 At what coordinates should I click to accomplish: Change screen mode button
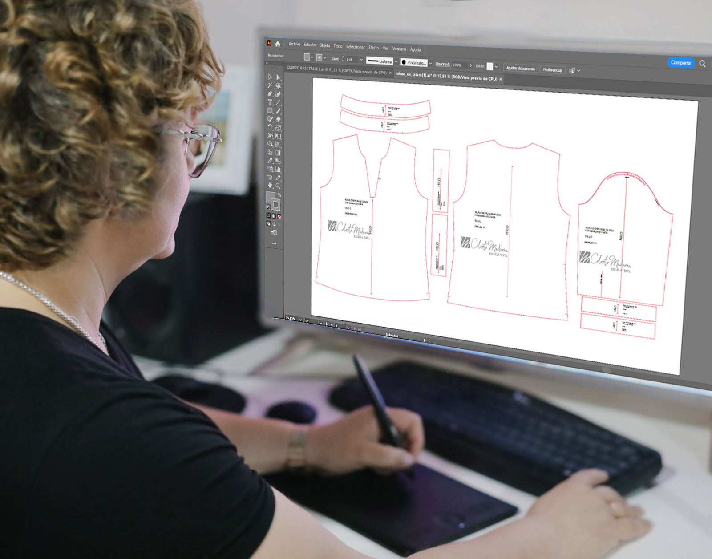274,232
